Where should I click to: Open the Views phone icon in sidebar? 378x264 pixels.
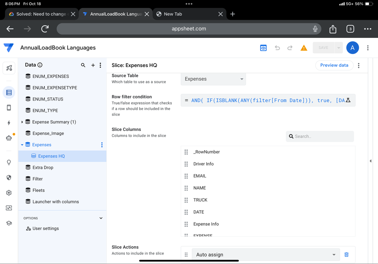pyautogui.click(x=9, y=108)
